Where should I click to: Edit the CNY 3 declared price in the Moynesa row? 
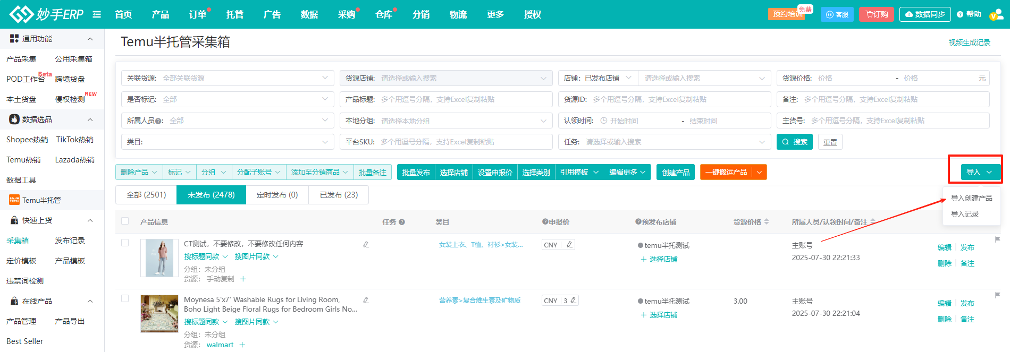[573, 301]
